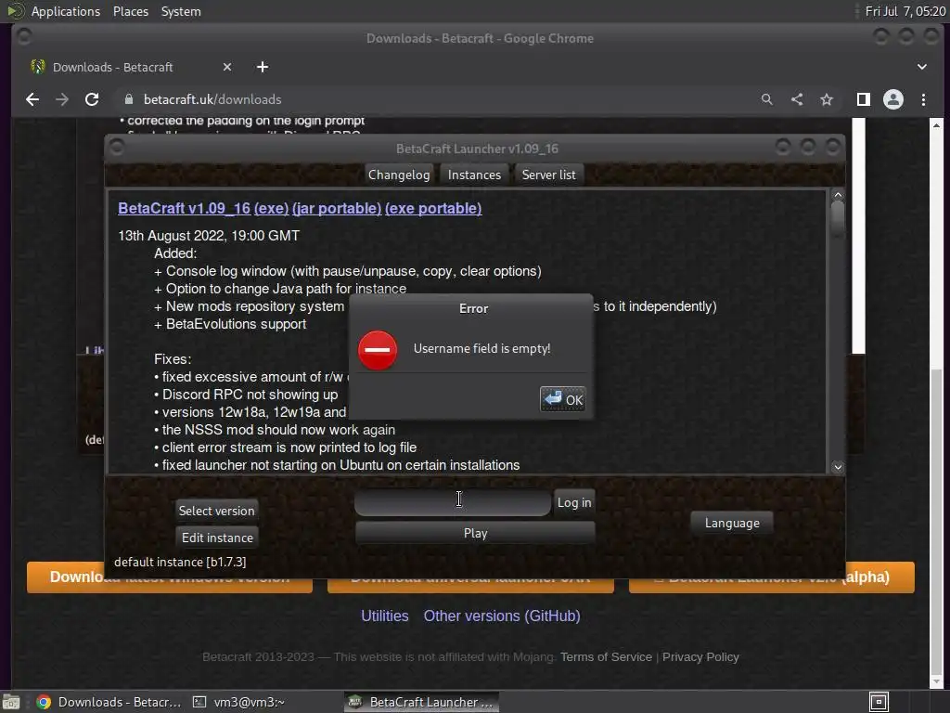This screenshot has height=713, width=950.
Task: Open the (jar portable) link
Action: pyautogui.click(x=337, y=209)
